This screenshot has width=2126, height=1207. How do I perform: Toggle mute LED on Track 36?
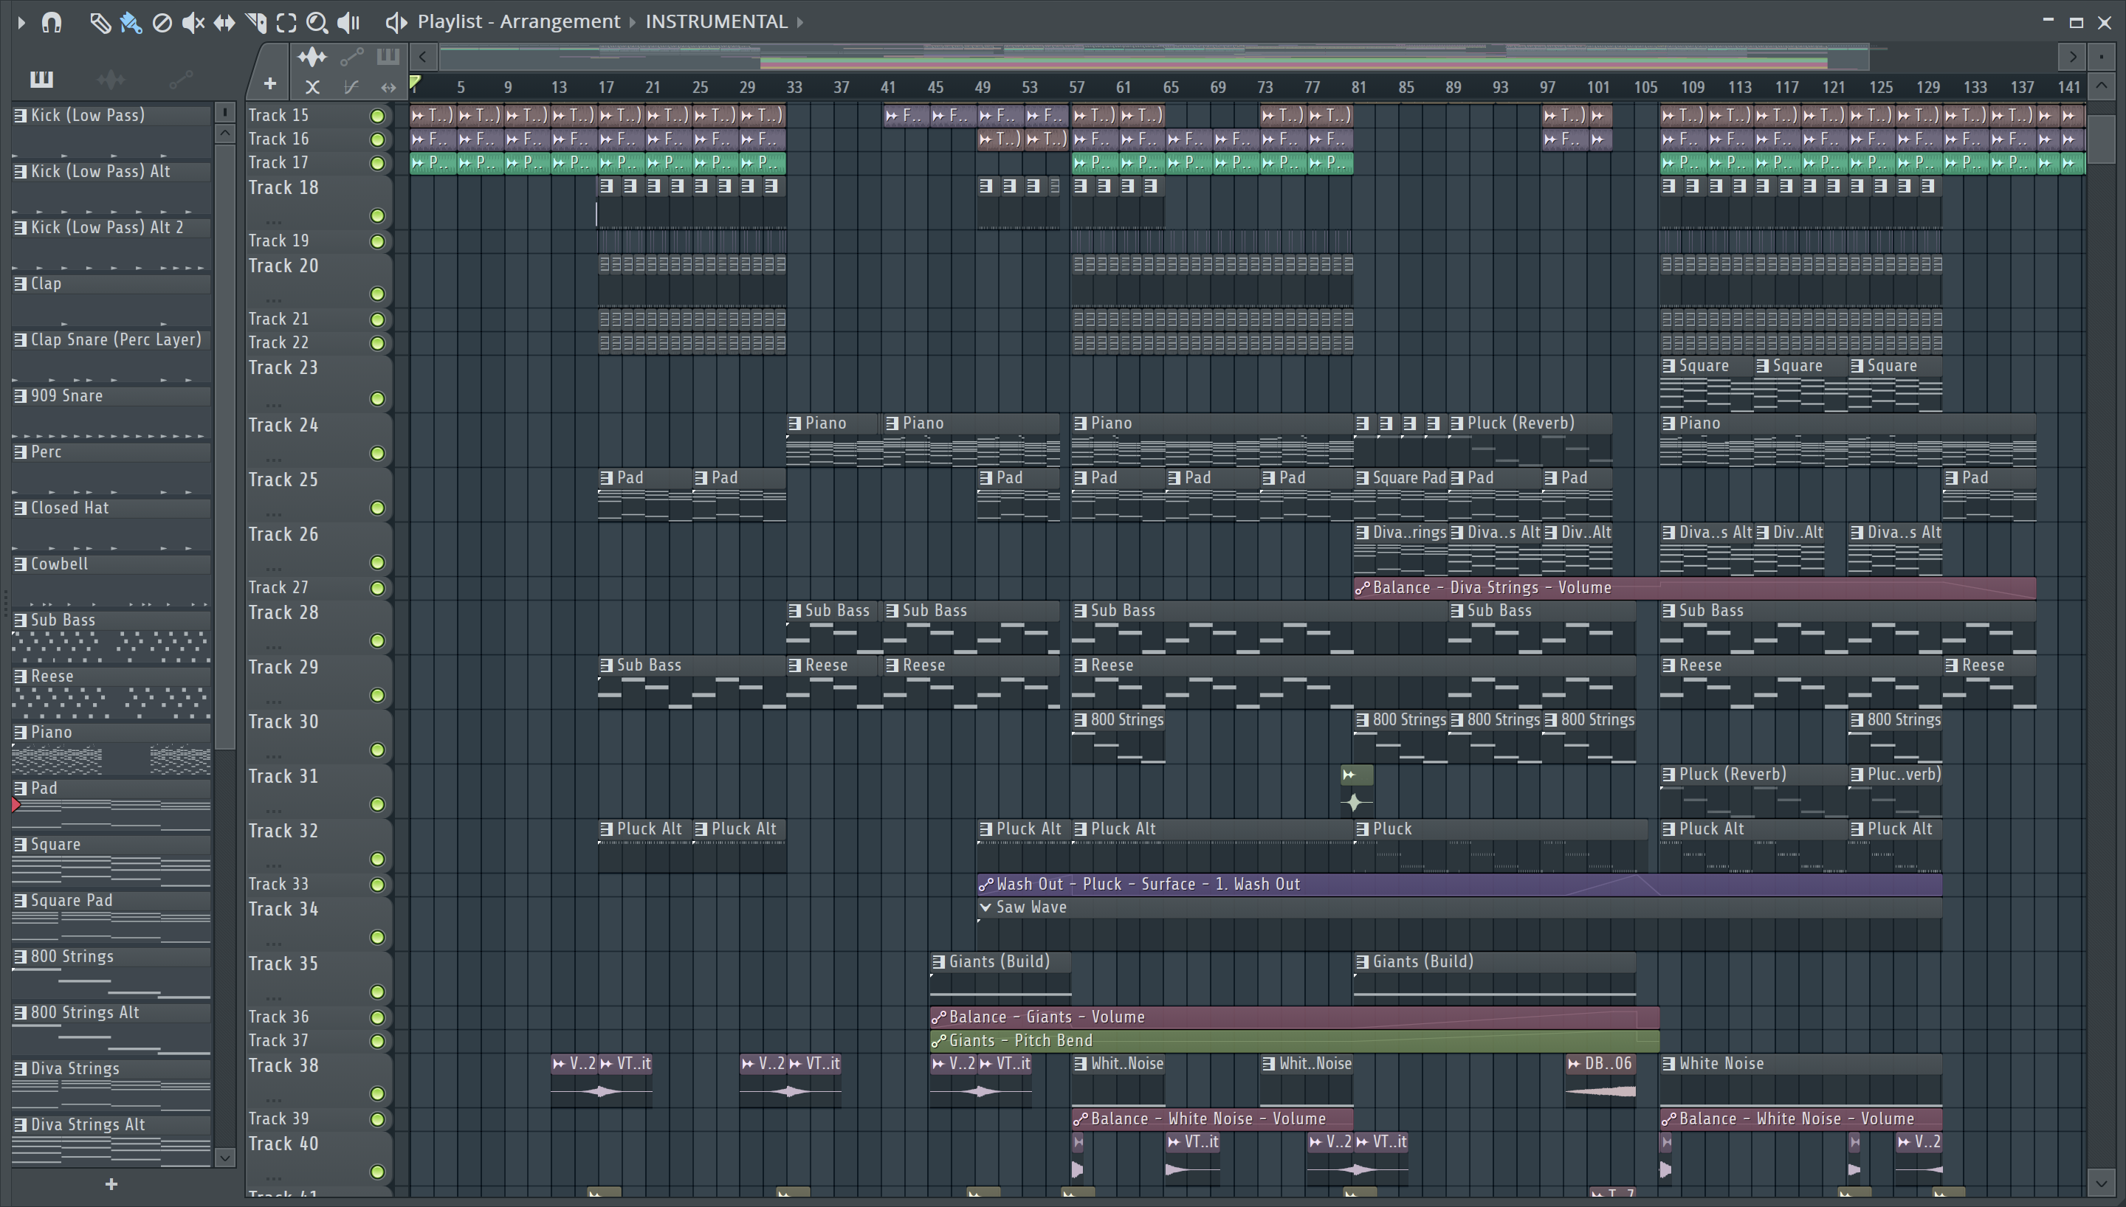coord(377,1017)
